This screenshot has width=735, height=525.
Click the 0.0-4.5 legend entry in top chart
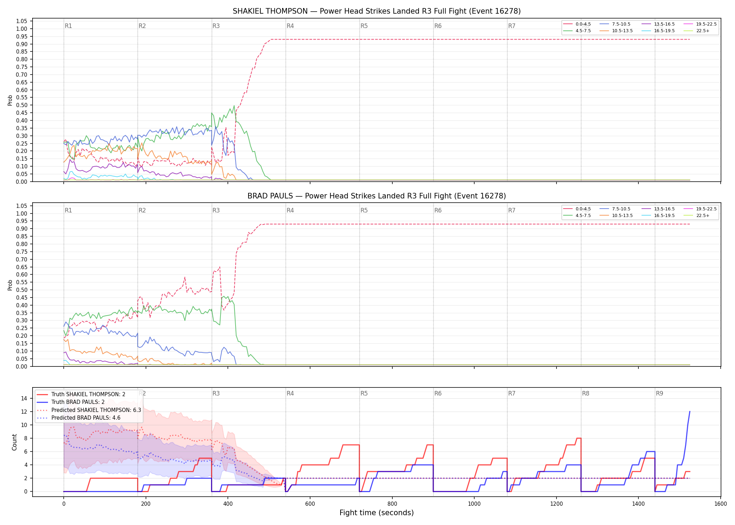(x=577, y=24)
